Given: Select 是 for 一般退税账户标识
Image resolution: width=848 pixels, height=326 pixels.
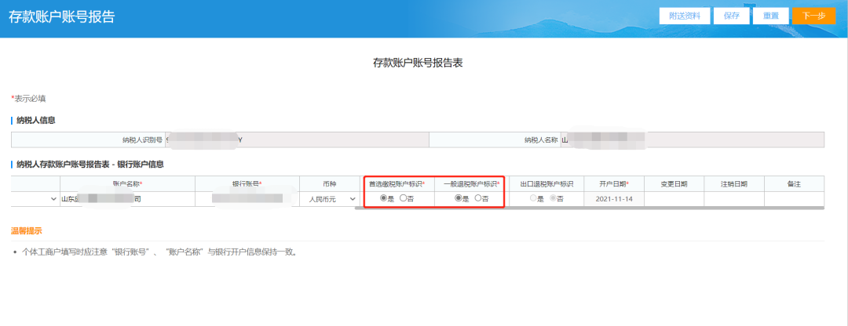Looking at the screenshot, I should point(458,198).
